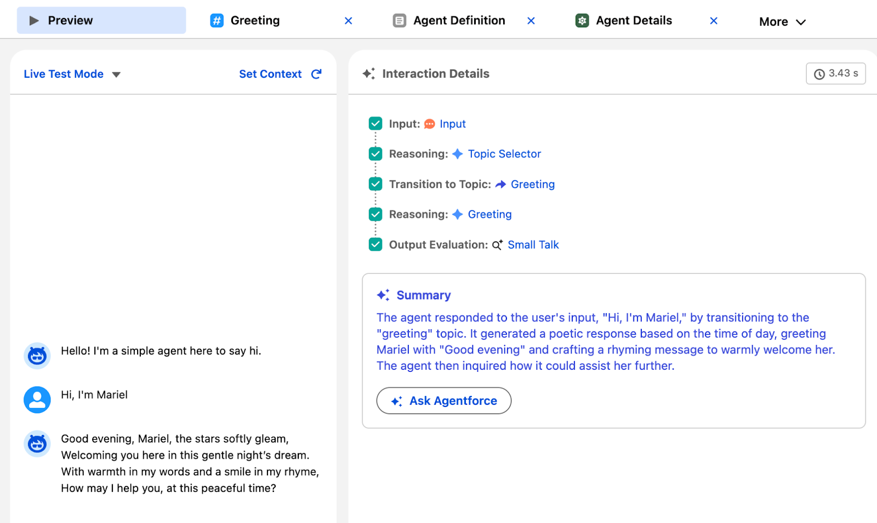Click the orange Input chat bubble icon
Image resolution: width=877 pixels, height=523 pixels.
[x=430, y=124]
